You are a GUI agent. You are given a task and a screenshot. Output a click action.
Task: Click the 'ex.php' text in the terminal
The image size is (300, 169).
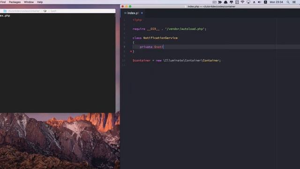coord(5,15)
